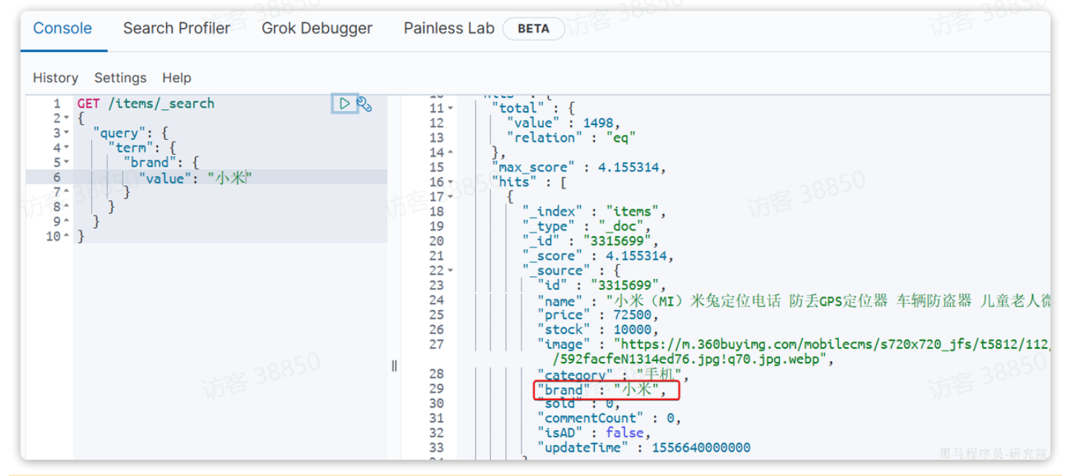Open Settings in the console toolbar

[120, 78]
